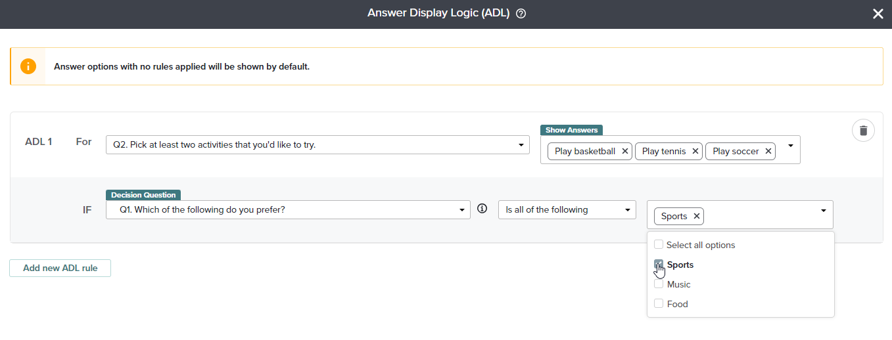Check the Food checkbox
This screenshot has height=340, width=892.
click(x=659, y=304)
